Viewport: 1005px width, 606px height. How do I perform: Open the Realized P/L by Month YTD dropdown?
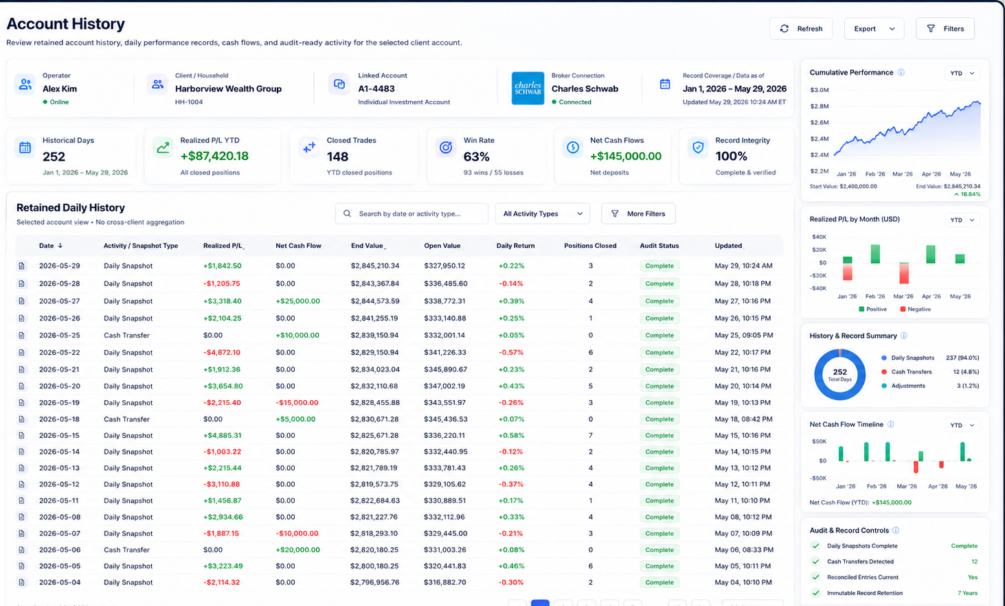pos(962,220)
